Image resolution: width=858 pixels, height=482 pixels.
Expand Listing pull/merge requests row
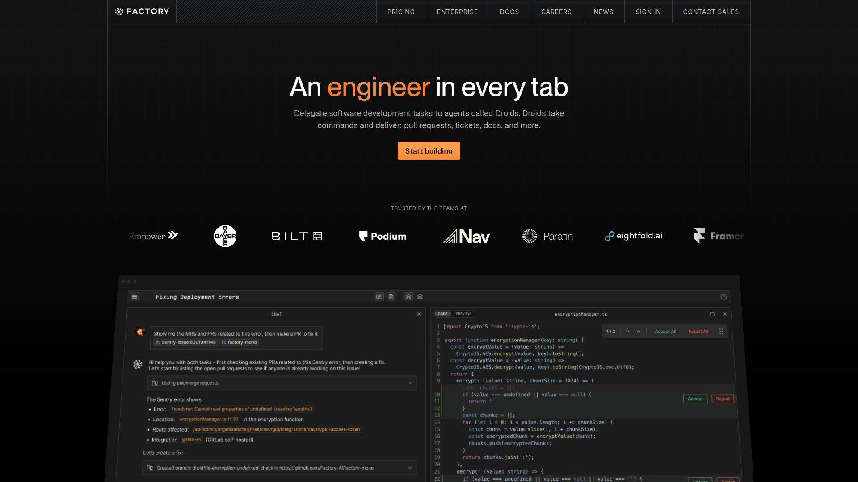point(410,383)
